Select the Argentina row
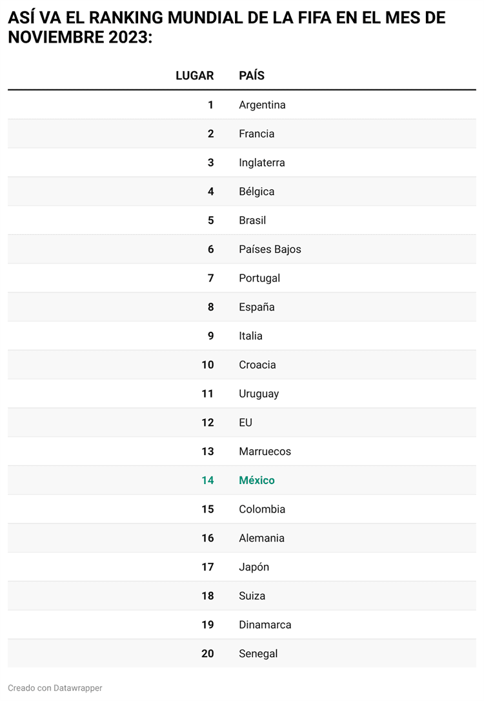 (242, 105)
